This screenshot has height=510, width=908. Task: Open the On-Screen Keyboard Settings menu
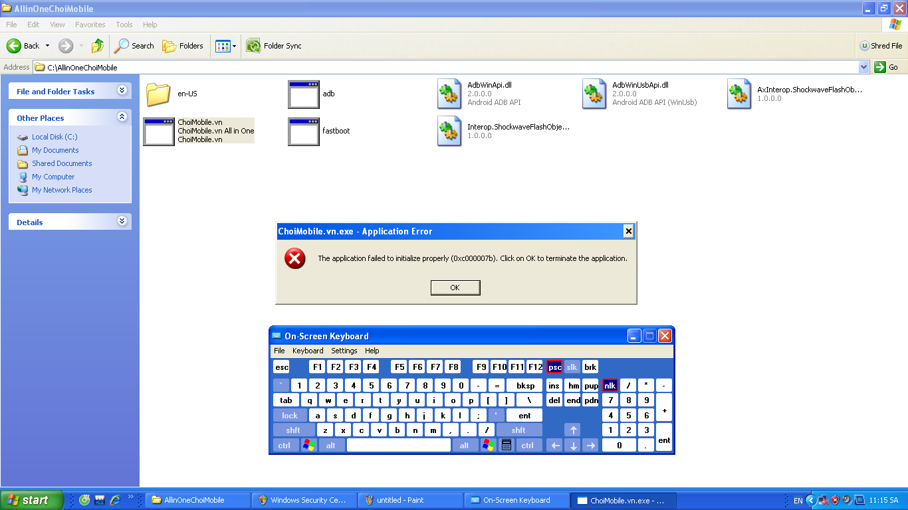pos(344,351)
